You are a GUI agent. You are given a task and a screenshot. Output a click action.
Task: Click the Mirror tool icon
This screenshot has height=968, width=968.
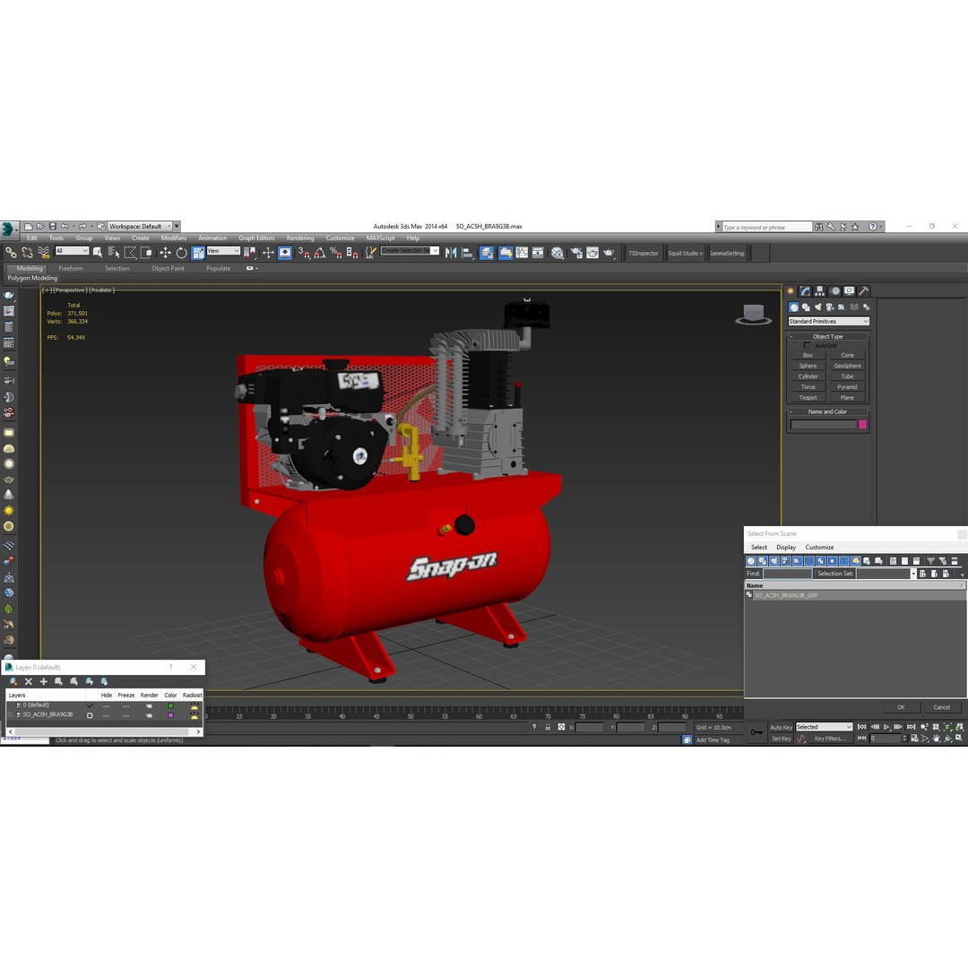pos(451,253)
